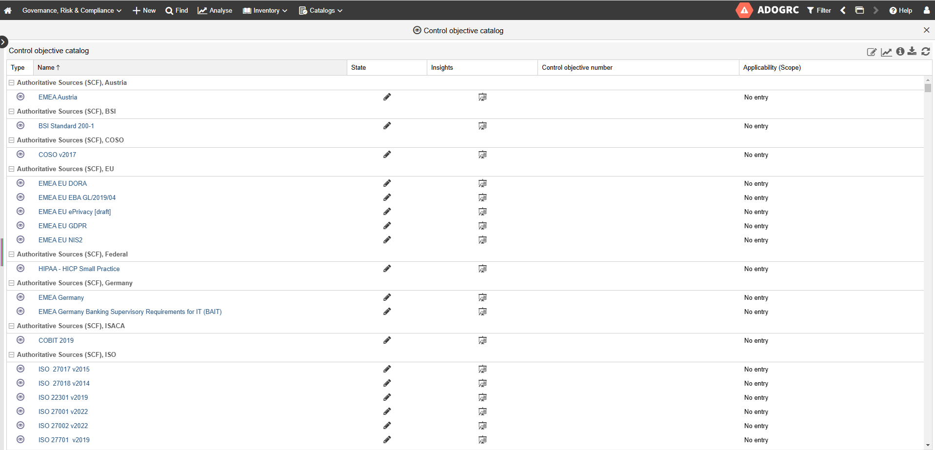Click the edit catalog toolbar icon
935x450 pixels.
(x=872, y=52)
